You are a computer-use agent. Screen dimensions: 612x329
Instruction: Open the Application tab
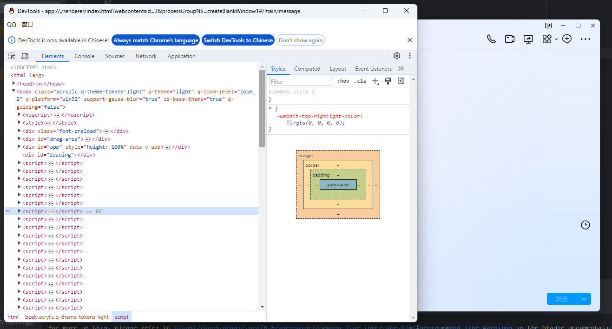(x=181, y=56)
